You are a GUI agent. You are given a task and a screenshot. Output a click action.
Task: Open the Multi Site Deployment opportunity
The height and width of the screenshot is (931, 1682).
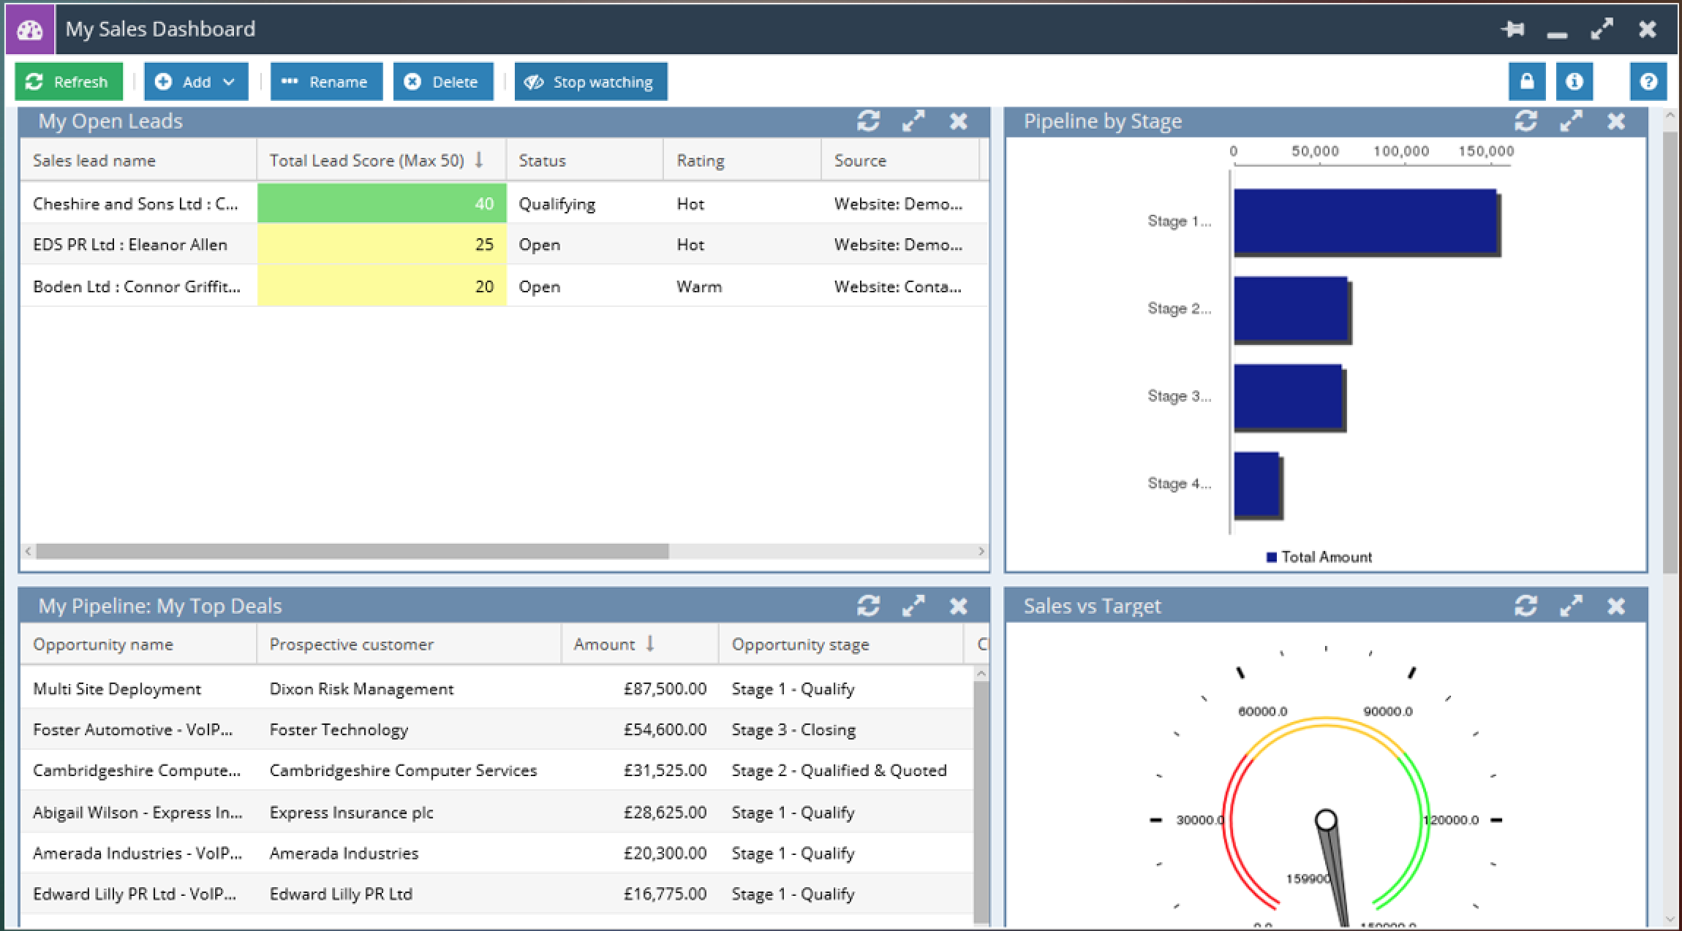click(x=117, y=688)
